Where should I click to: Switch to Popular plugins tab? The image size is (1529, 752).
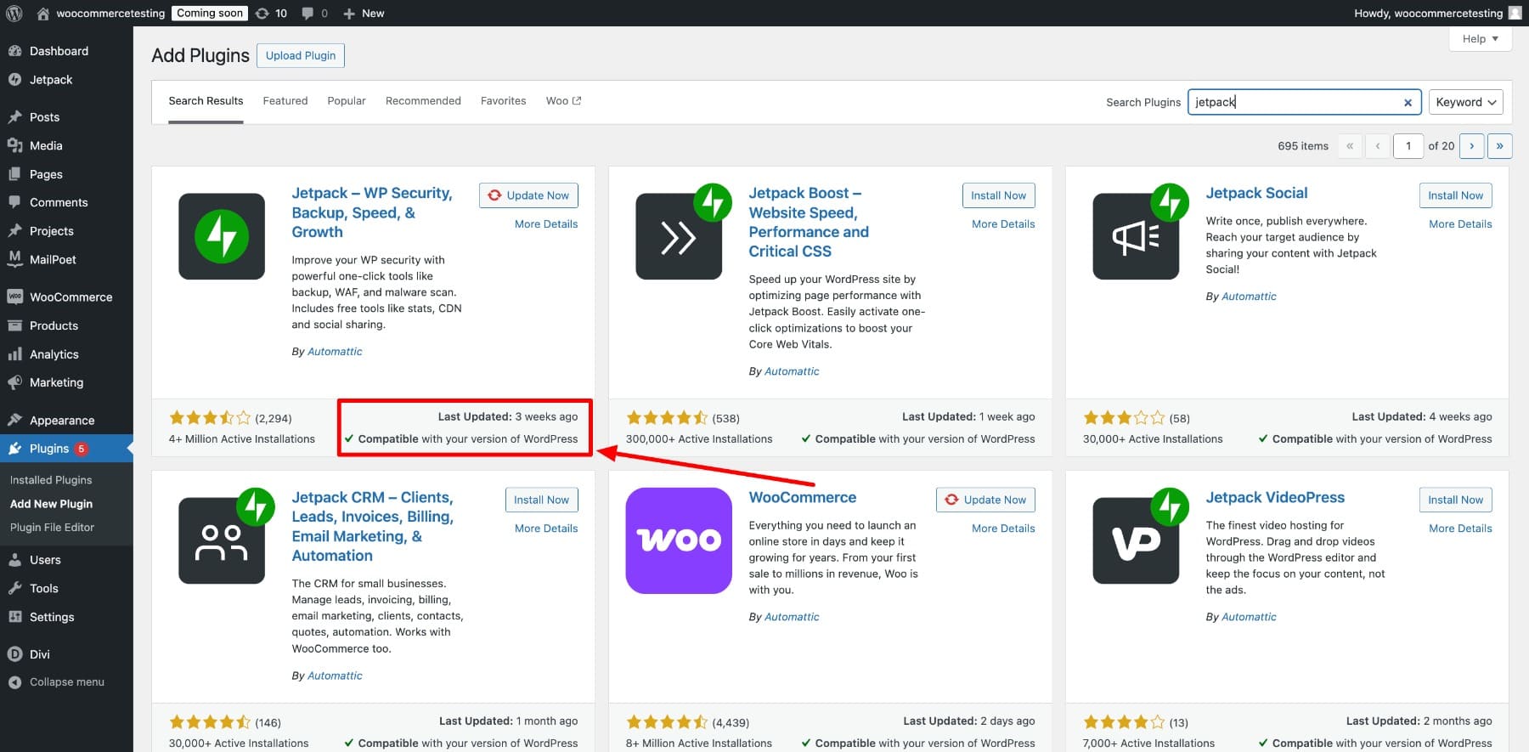[347, 101]
